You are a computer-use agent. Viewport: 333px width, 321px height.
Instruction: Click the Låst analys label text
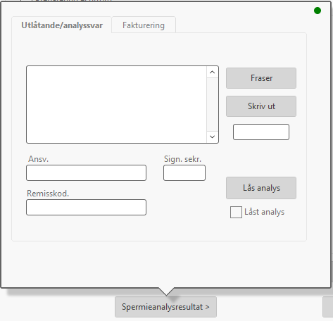pyautogui.click(x=264, y=212)
